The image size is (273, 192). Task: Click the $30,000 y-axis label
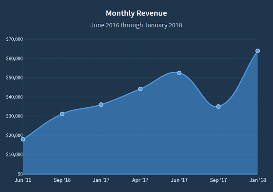[x=14, y=116]
